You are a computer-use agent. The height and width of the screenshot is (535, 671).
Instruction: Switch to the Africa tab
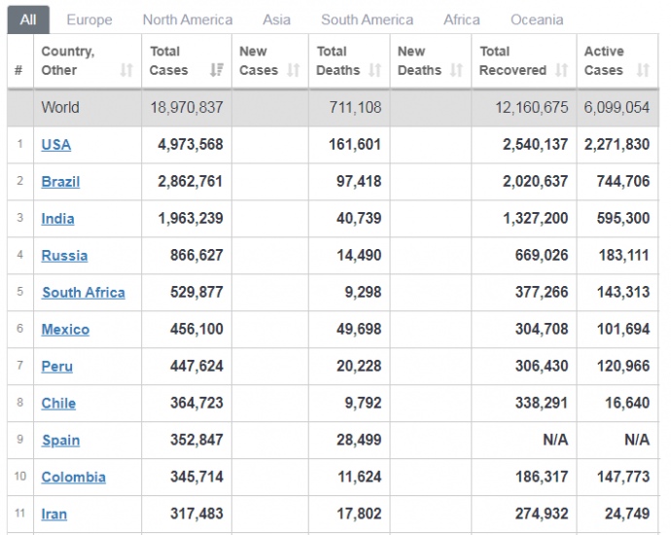(x=461, y=19)
